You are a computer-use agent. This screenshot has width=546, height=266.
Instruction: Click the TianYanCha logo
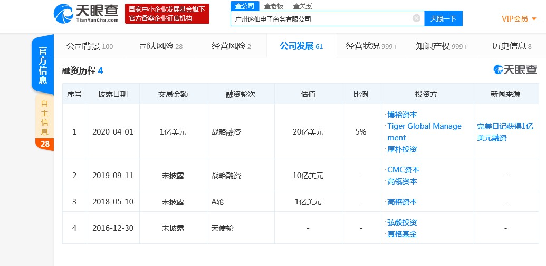(86, 14)
